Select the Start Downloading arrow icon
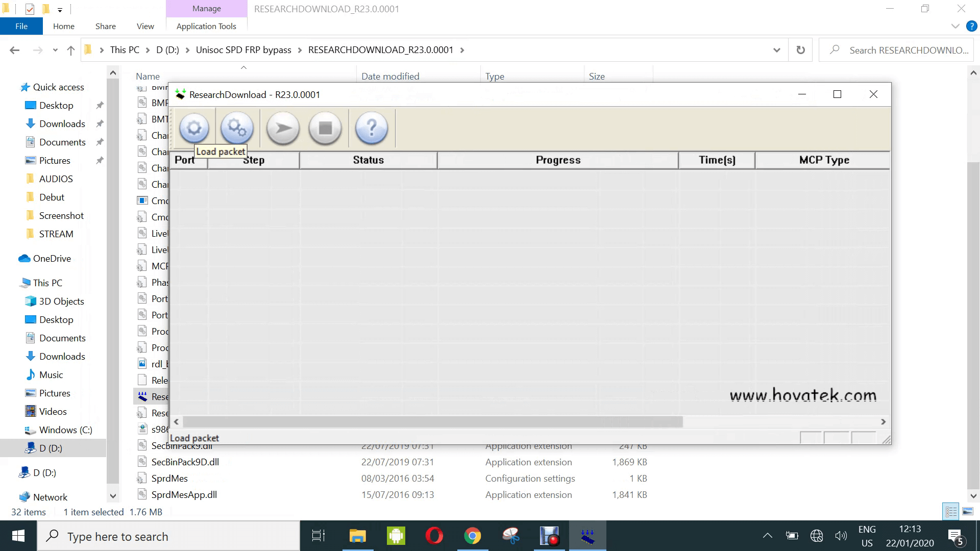This screenshot has width=980, height=551. tap(282, 128)
